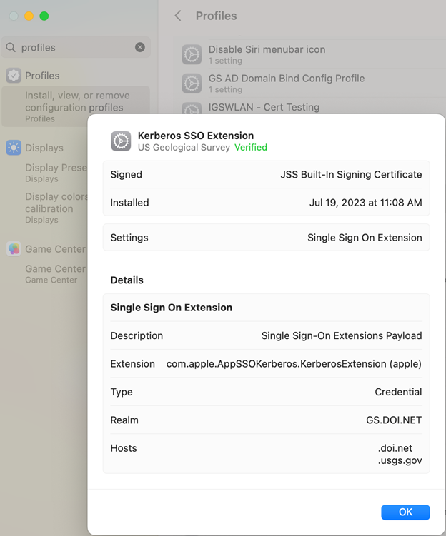Open the IGSWLAN - Cert Testing profile
The height and width of the screenshot is (536, 446).
point(264,107)
